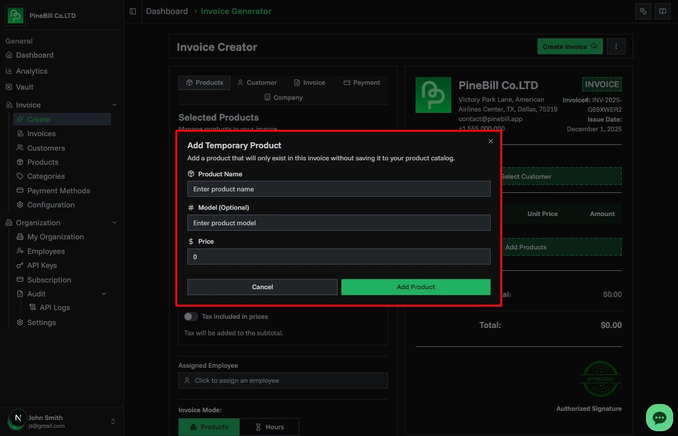Collapse the Invoice group in the sidebar
This screenshot has width=678, height=436.
(x=114, y=105)
